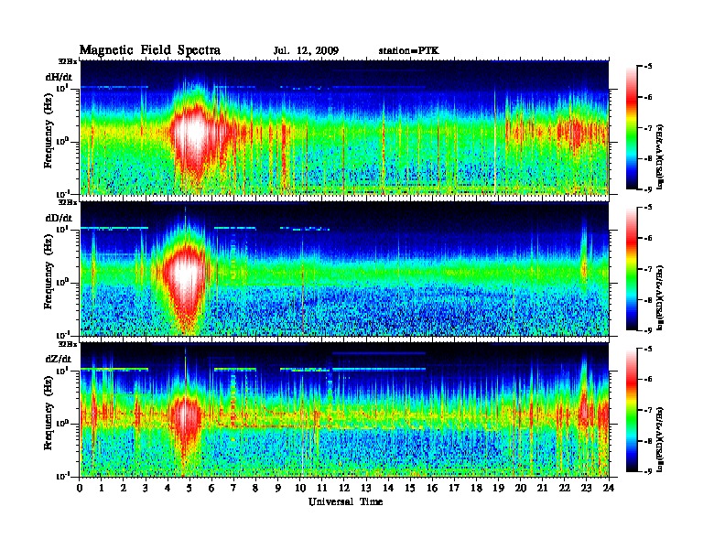Image resolution: width=725 pixels, height=560 pixels.
Task: Click the dH/dt panel color bar
Action: tap(632, 128)
